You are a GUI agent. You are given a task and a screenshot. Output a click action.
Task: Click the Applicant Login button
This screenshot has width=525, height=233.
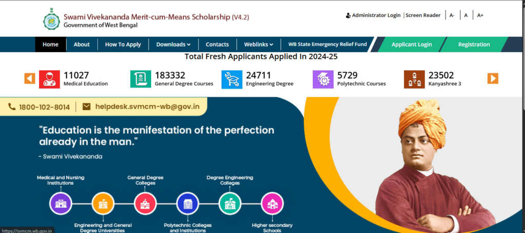[412, 45]
